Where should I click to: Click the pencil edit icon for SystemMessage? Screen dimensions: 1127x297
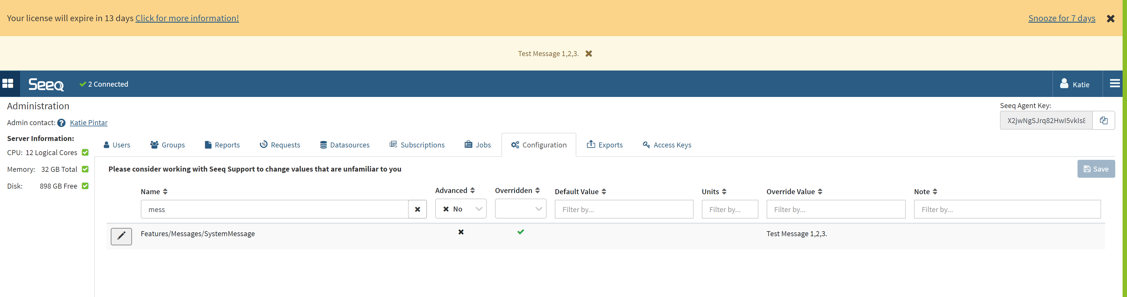coord(121,236)
